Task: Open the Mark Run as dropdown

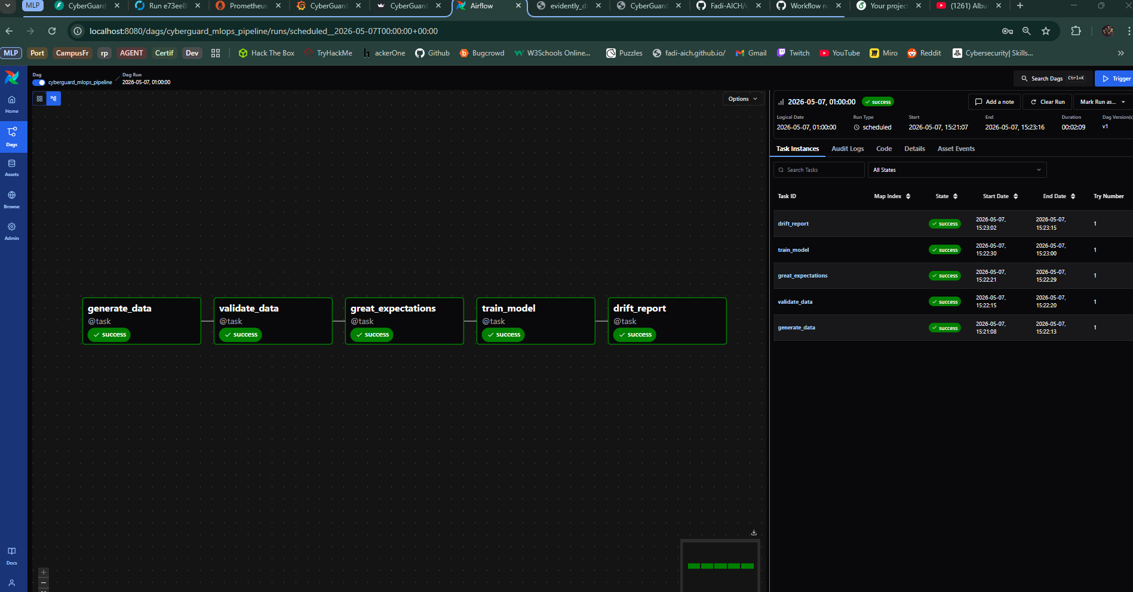Action: pyautogui.click(x=1103, y=102)
